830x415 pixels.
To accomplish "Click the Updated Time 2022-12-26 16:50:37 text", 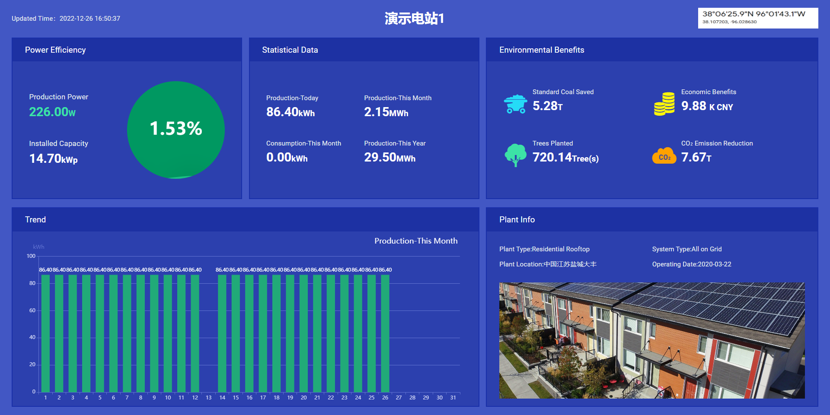I will click(66, 19).
